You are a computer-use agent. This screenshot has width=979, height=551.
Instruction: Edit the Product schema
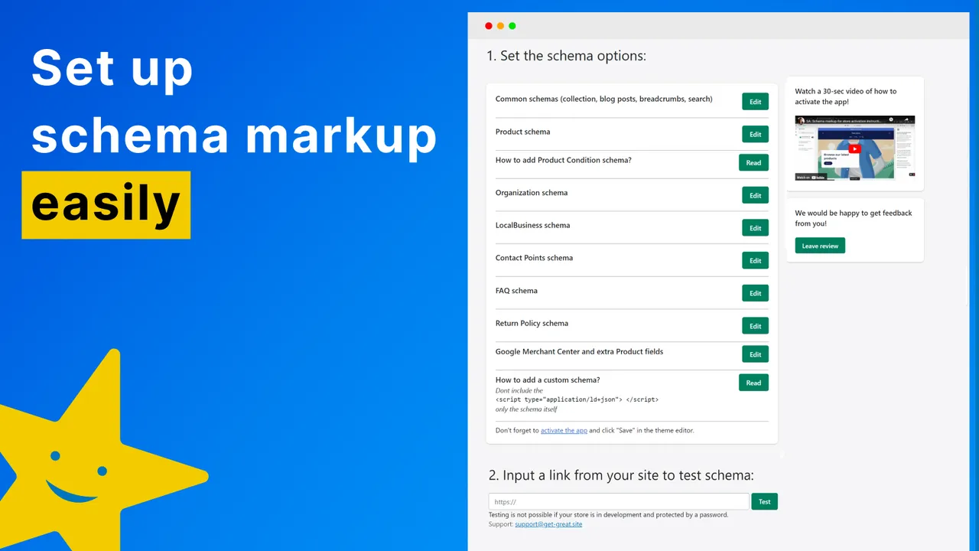[755, 134]
